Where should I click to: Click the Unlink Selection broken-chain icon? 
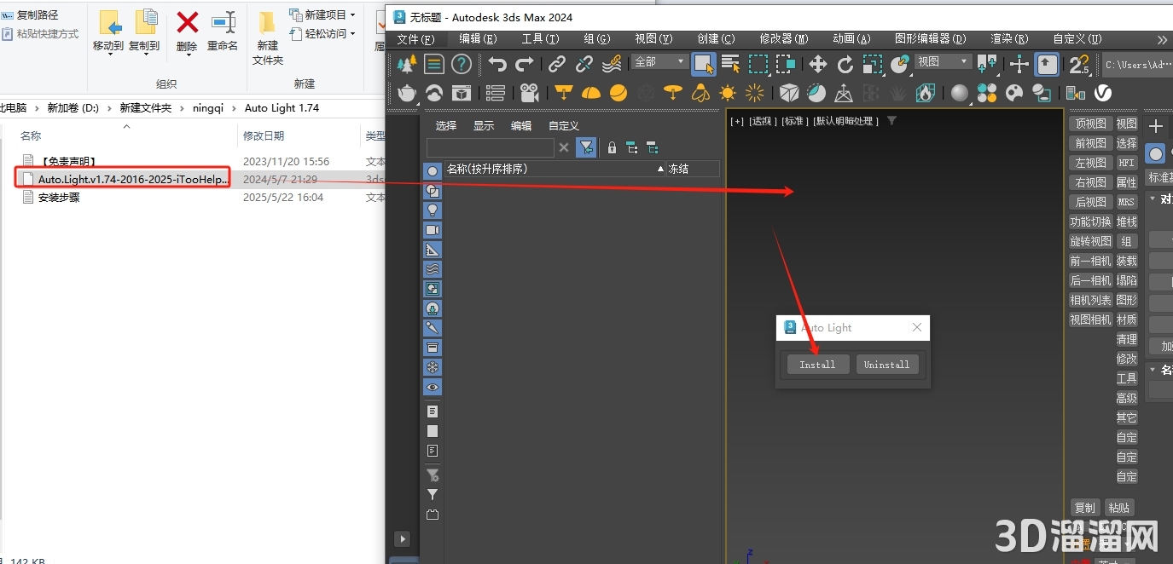pyautogui.click(x=584, y=64)
